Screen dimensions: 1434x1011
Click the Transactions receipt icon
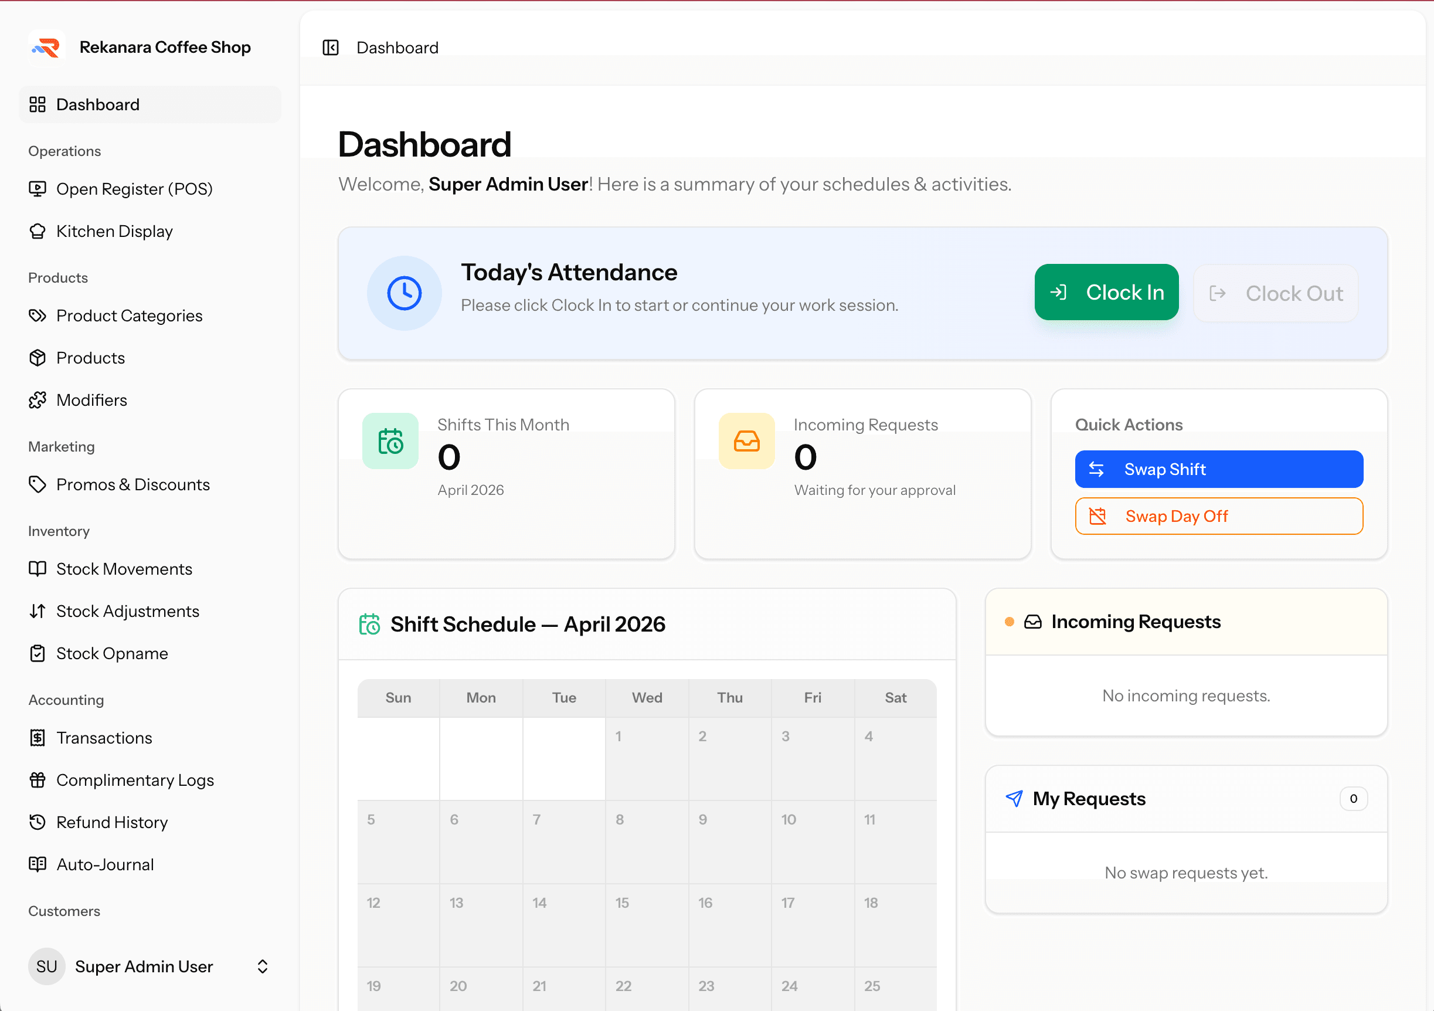[x=38, y=738]
